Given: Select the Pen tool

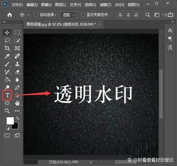Looking at the screenshot, I should (17, 87).
